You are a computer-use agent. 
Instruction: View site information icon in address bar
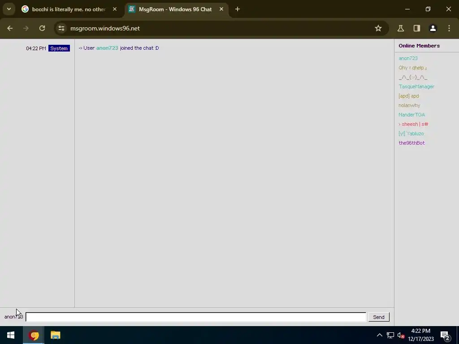(61, 28)
